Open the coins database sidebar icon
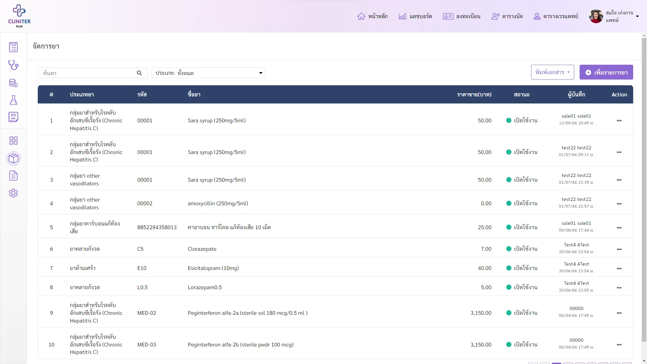This screenshot has height=364, width=647. (13, 83)
